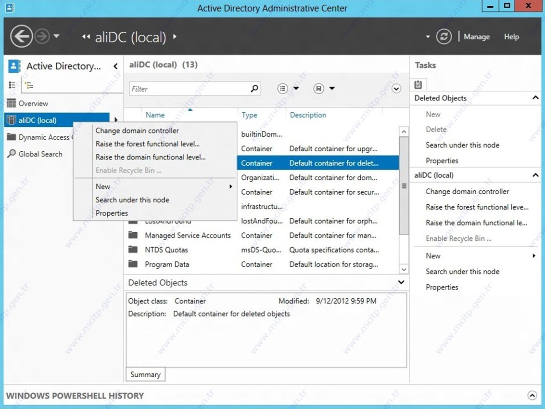Click the Overview grid icon
Viewport: 545px width, 409px height.
[12, 103]
